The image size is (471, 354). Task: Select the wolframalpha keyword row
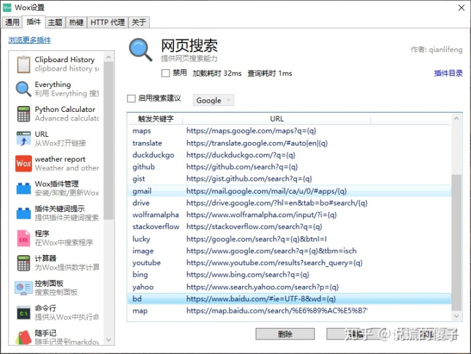click(290, 215)
